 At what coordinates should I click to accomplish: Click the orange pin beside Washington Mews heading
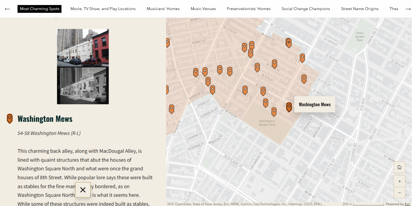(10, 118)
